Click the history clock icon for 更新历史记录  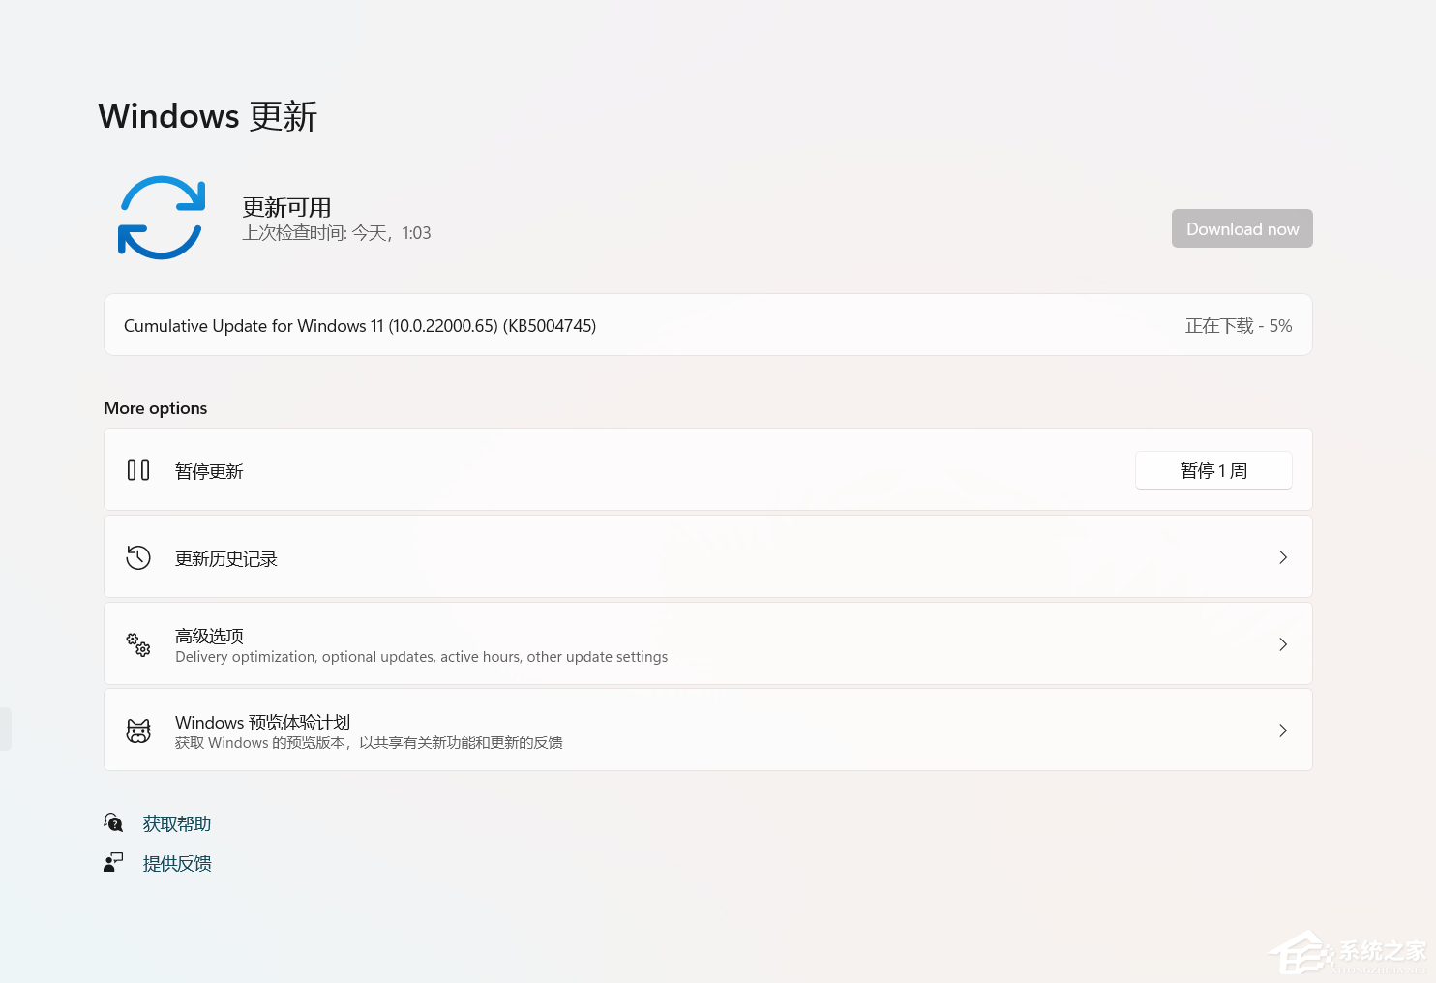(x=138, y=557)
